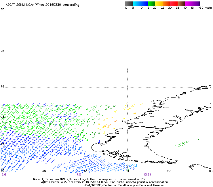The image size is (213, 187).
Task: Click the 60 longitude label at bottom right
Action: pos(211,171)
